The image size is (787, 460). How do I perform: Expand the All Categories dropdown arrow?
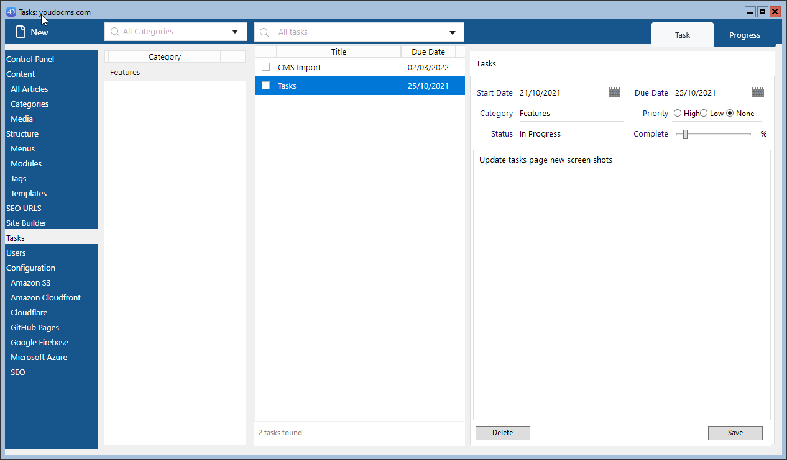pyautogui.click(x=235, y=32)
